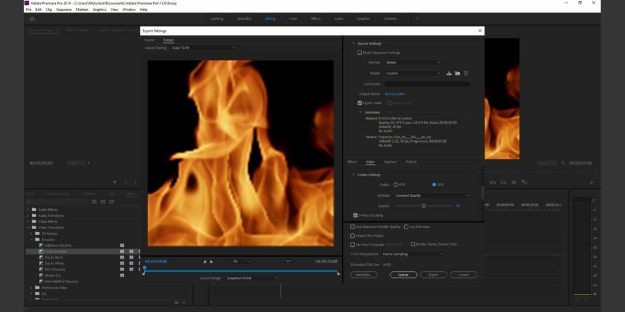625x312 pixels.
Task: Toggle the aspect ratio correction icon
Action: pos(288,261)
